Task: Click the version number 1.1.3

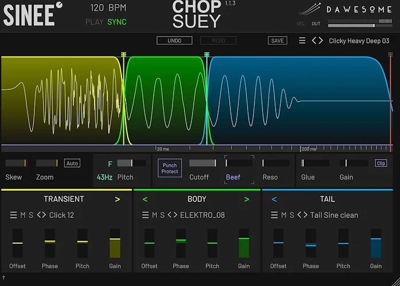Action: click(230, 3)
